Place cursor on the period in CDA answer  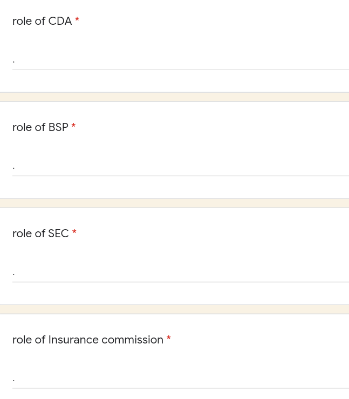(13, 62)
